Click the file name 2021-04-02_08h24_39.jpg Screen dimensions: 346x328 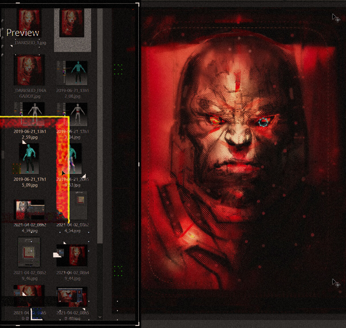pos(30,227)
